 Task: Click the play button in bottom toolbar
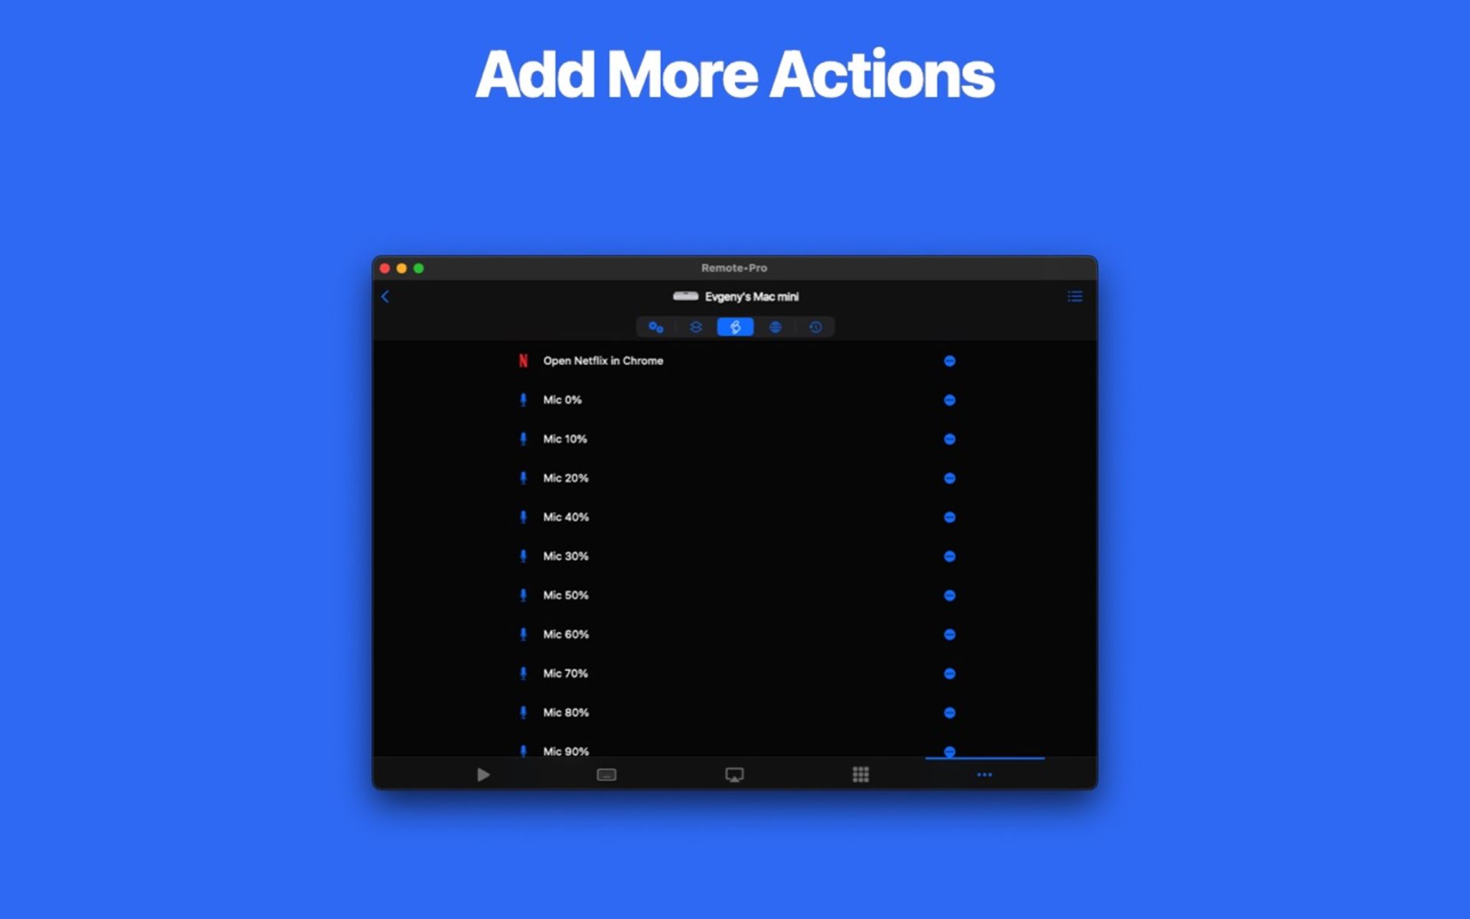tap(482, 775)
